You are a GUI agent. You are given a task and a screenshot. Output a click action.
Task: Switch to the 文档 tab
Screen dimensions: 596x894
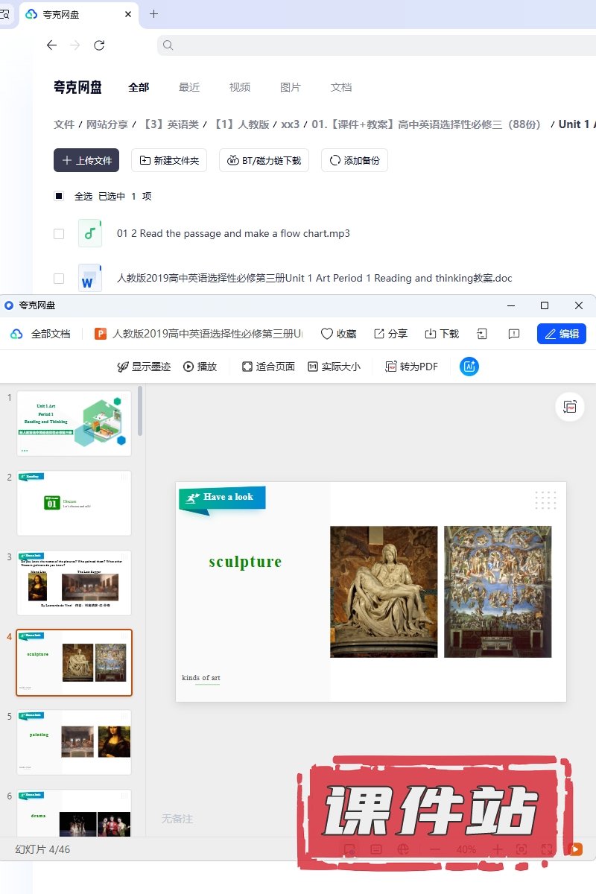[341, 87]
